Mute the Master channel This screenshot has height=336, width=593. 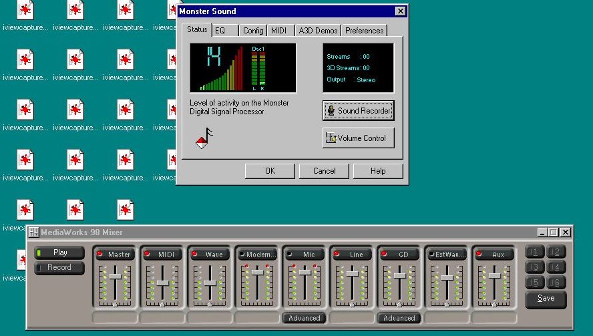click(115, 255)
